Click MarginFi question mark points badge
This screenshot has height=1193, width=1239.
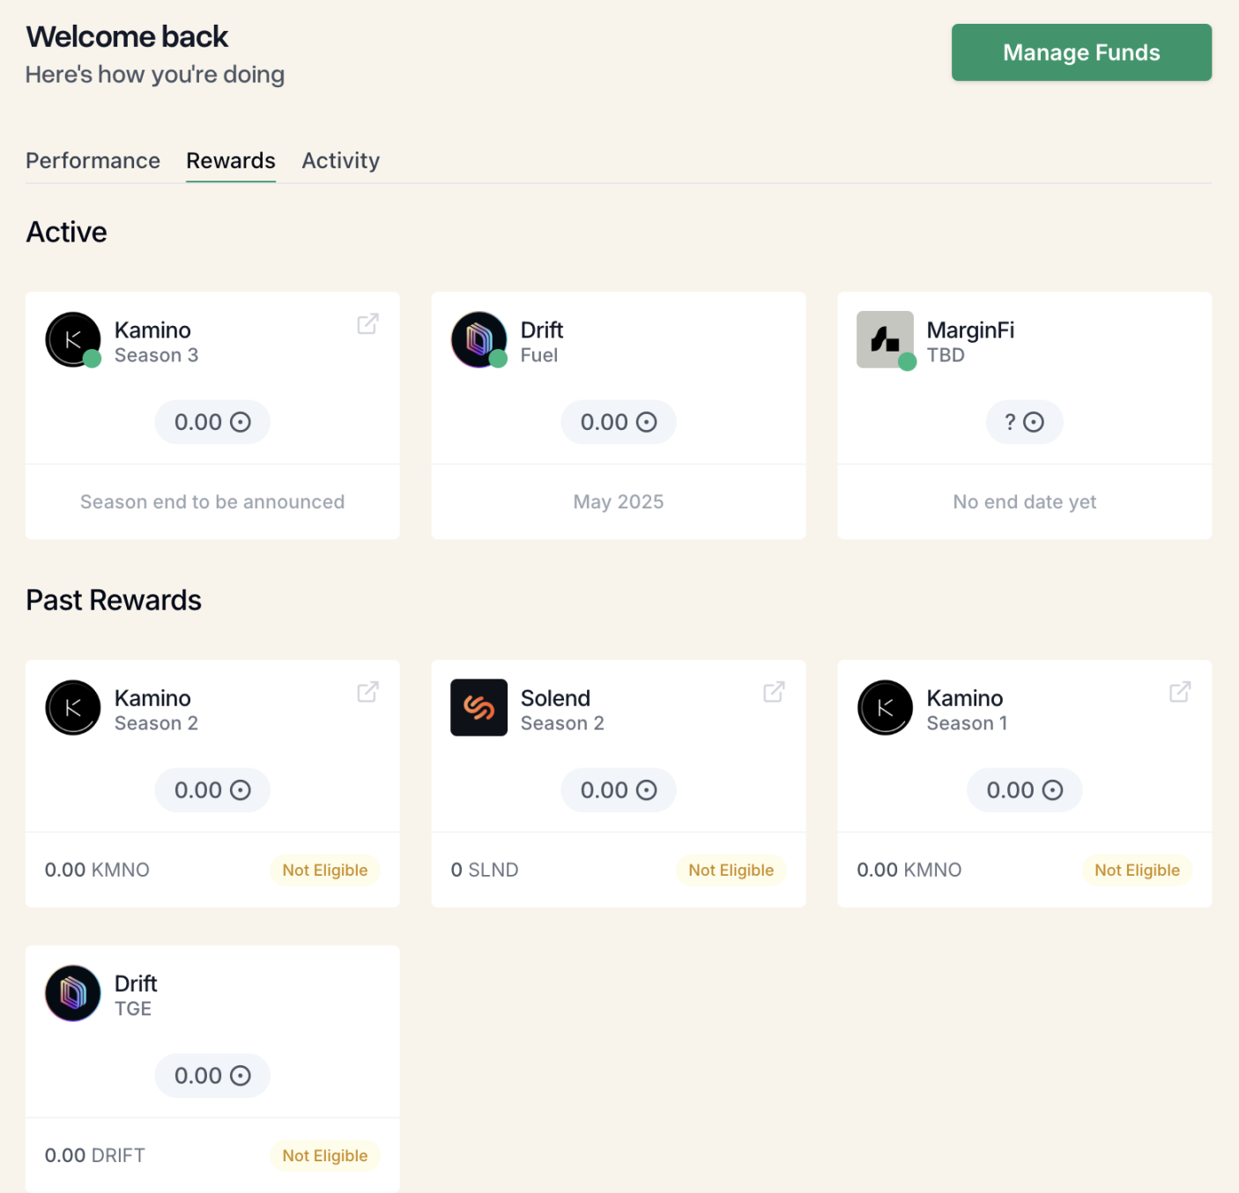click(x=1024, y=422)
